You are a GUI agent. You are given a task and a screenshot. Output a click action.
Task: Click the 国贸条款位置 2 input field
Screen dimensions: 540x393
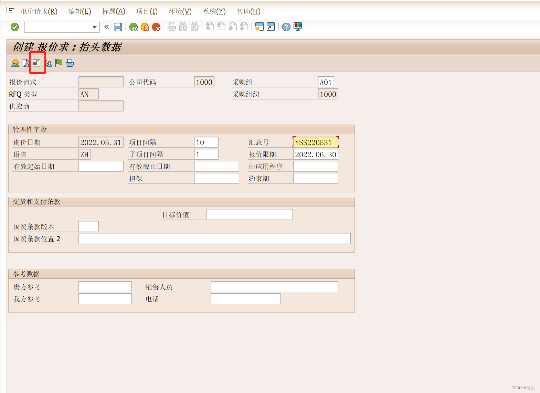pyautogui.click(x=214, y=239)
